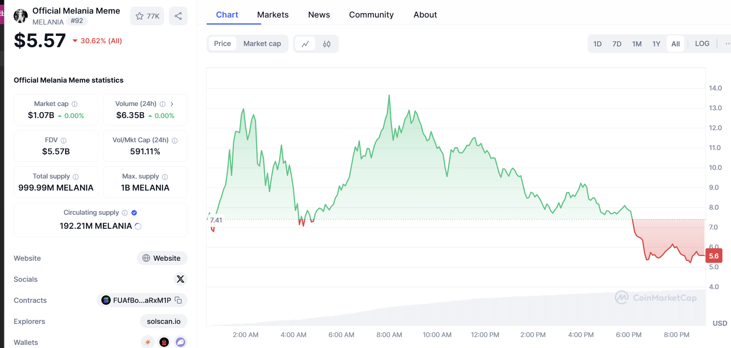Click the $5.57B FDV value

click(x=56, y=152)
